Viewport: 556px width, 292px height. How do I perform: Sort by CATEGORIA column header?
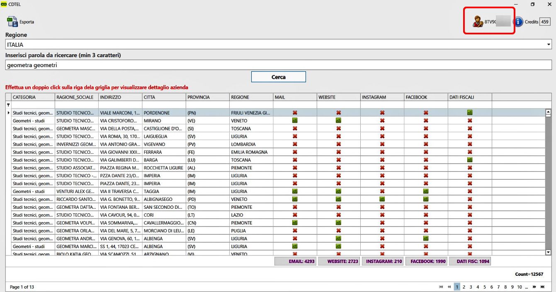tap(33, 97)
